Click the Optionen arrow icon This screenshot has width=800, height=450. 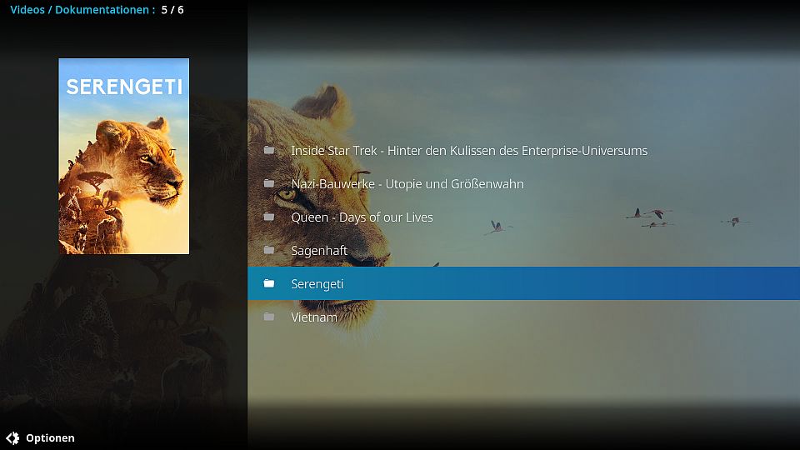pyautogui.click(x=12, y=437)
